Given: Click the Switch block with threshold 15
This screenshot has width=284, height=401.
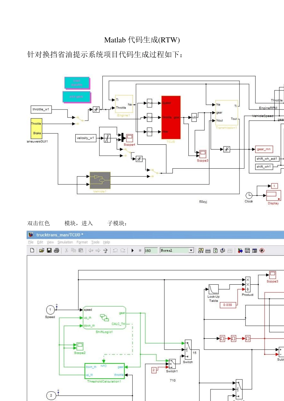Looking at the screenshot, I should [188, 350].
